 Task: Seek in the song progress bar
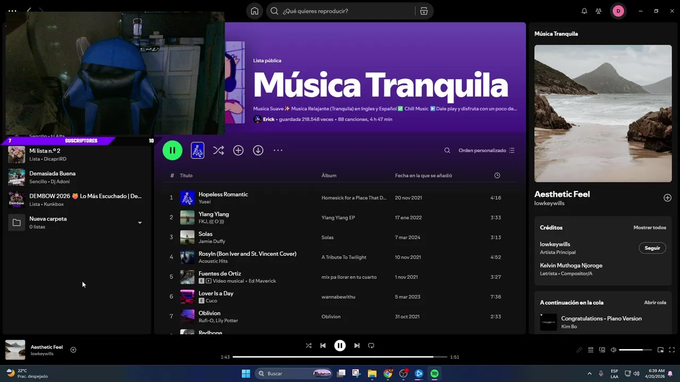point(340,357)
